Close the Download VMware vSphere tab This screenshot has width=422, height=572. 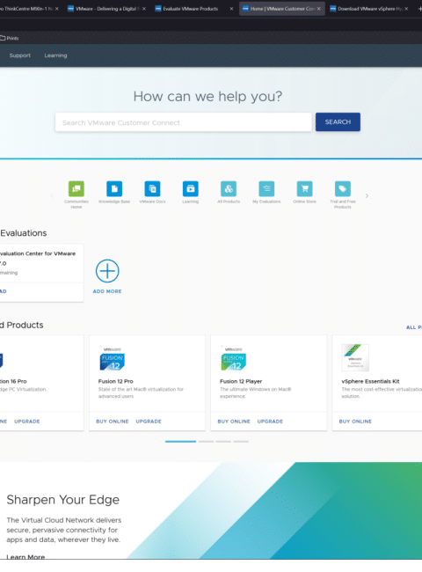point(406,9)
